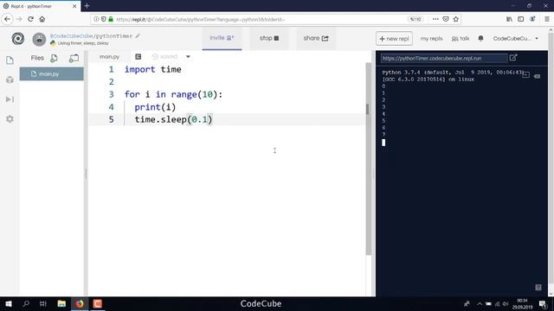
Task: Toggle Firefox sidebar view
Action: (521, 19)
